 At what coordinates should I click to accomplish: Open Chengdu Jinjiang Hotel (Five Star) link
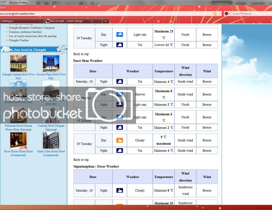[x=18, y=76]
